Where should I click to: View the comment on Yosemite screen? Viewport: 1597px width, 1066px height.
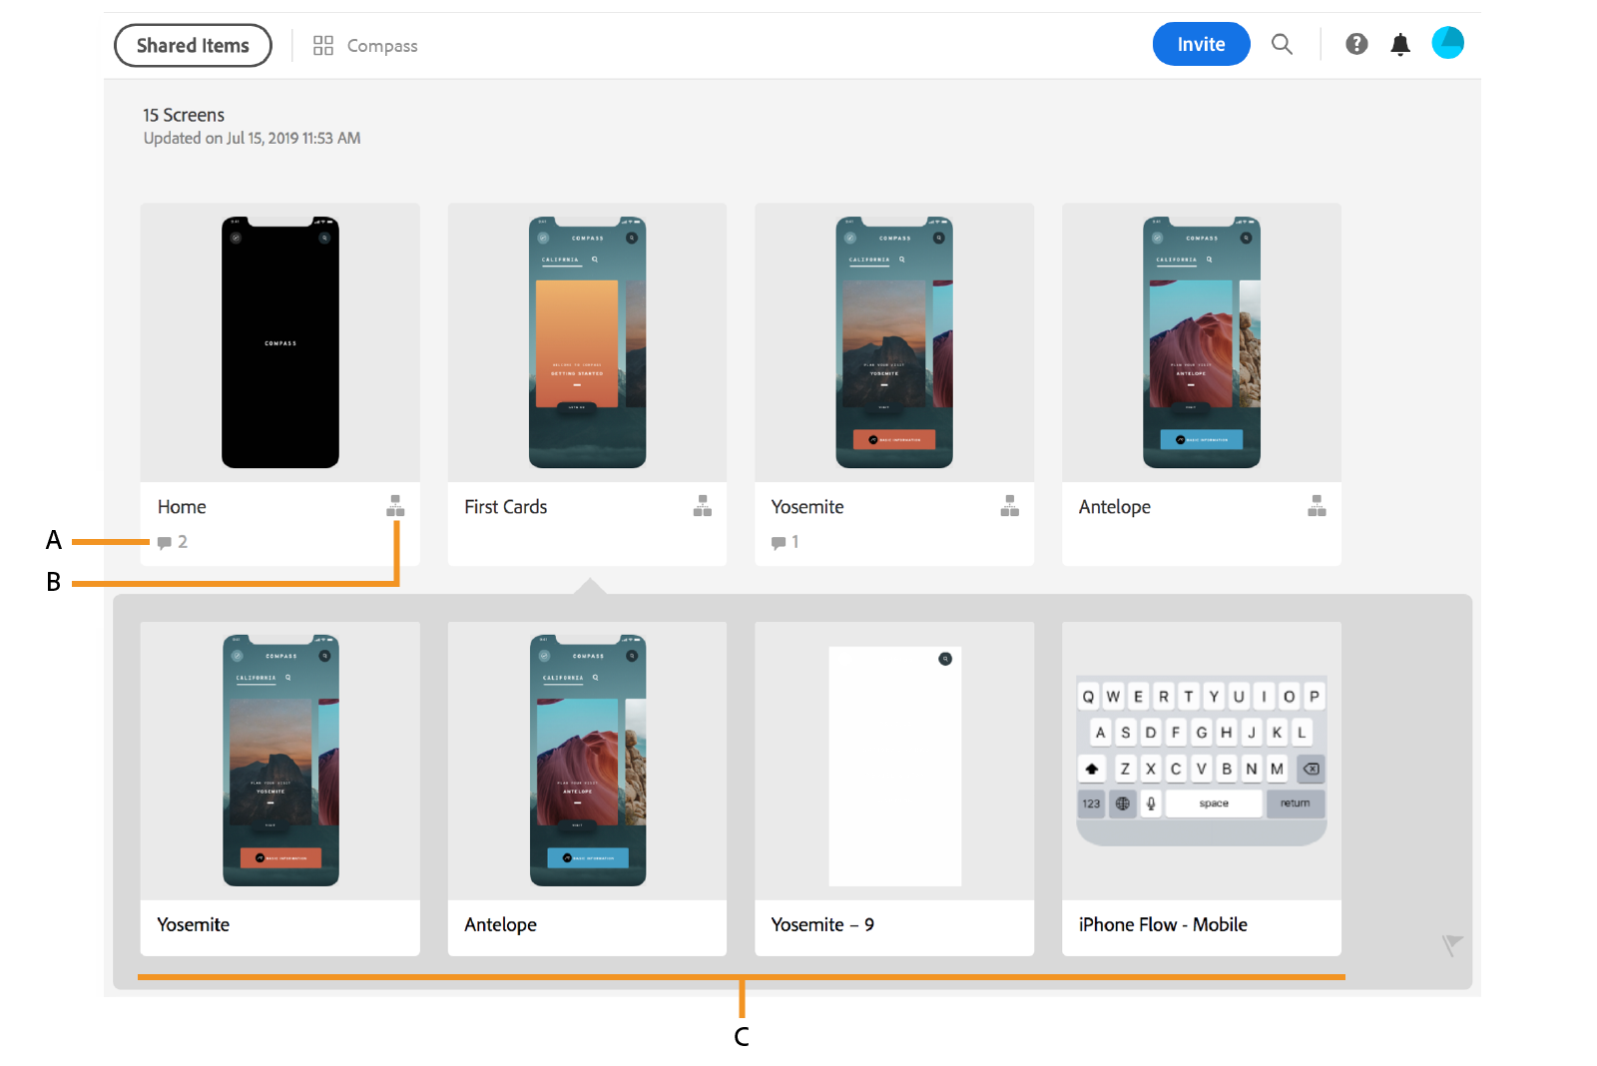(x=786, y=542)
